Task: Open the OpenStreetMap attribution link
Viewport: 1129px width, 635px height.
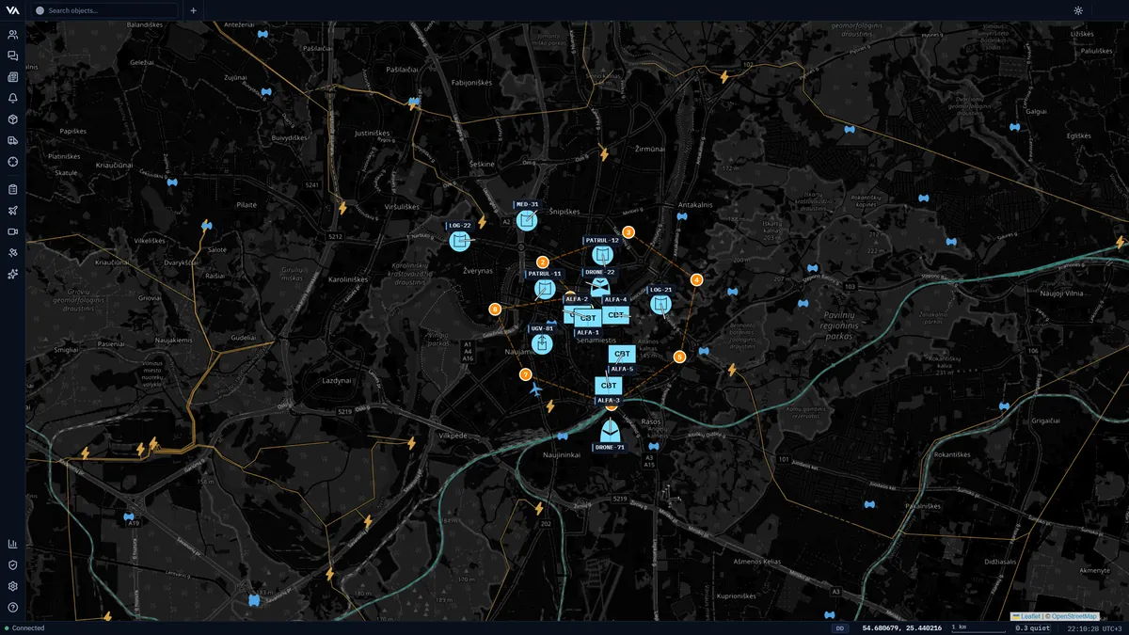Action: tap(1074, 616)
